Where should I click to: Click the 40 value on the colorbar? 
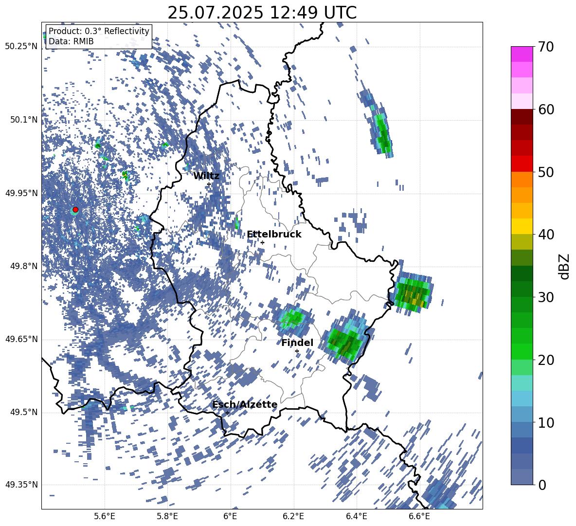(546, 235)
